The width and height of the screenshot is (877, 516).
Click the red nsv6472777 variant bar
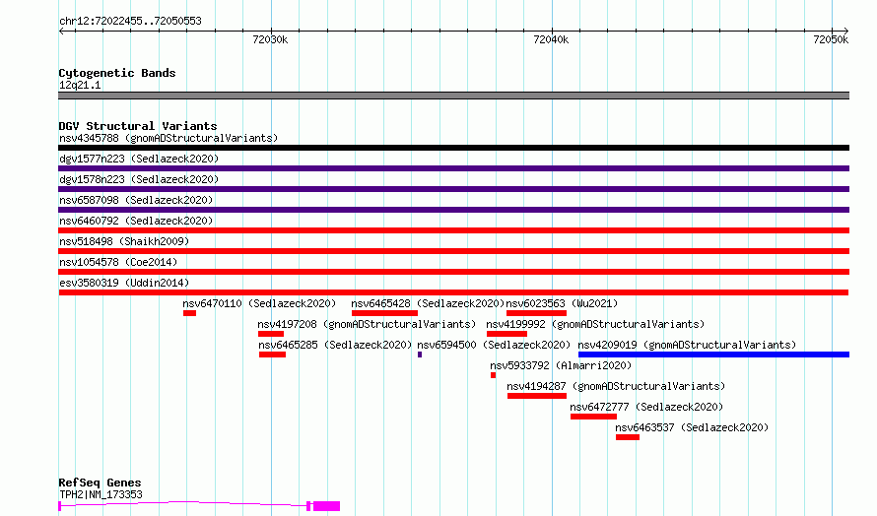pyautogui.click(x=593, y=417)
